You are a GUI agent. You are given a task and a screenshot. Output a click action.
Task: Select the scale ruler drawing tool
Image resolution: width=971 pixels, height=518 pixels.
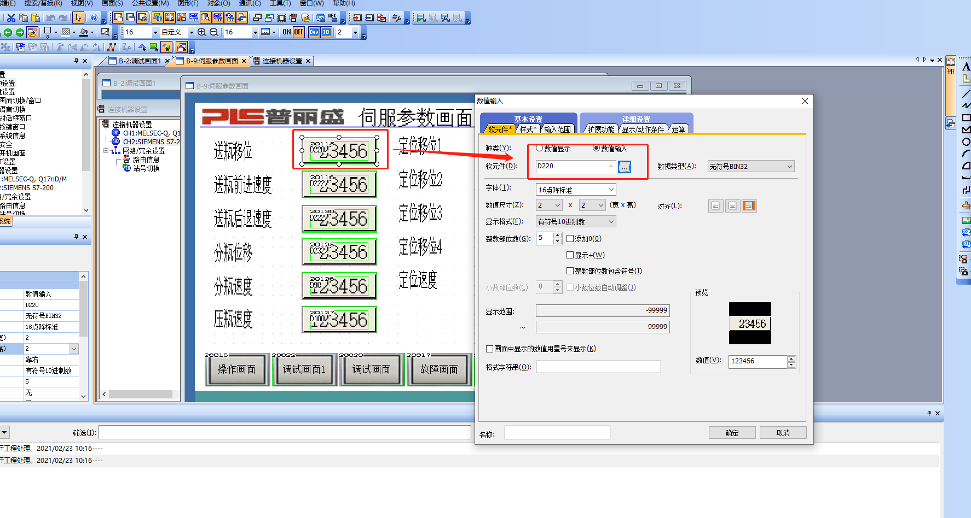coord(966,178)
